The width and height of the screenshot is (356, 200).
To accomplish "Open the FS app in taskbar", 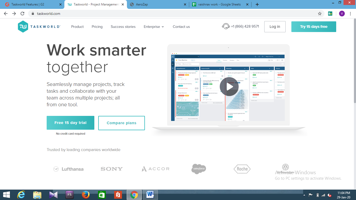I will click(70, 195).
